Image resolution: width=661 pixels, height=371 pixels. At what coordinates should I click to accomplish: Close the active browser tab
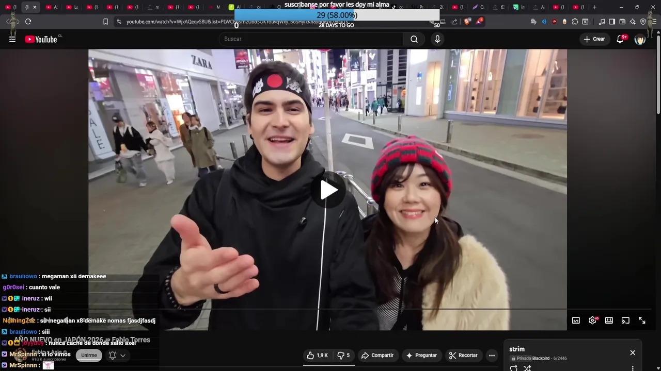pos(35,7)
